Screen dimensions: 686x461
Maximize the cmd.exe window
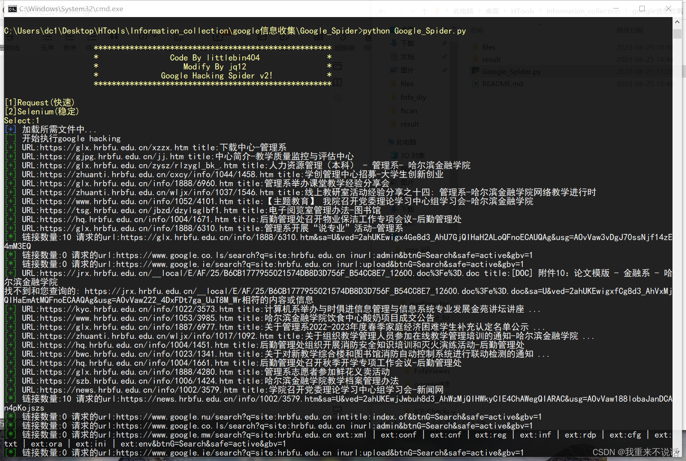click(642, 9)
